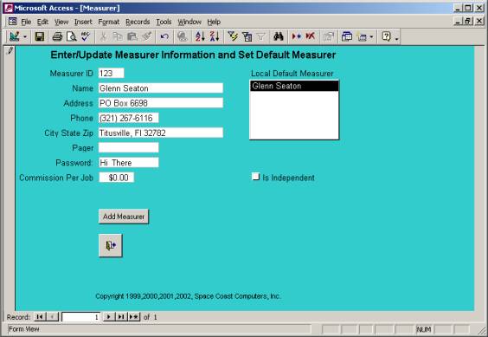Click the Help question mark icon
The height and width of the screenshot is (337, 488).
point(386,36)
